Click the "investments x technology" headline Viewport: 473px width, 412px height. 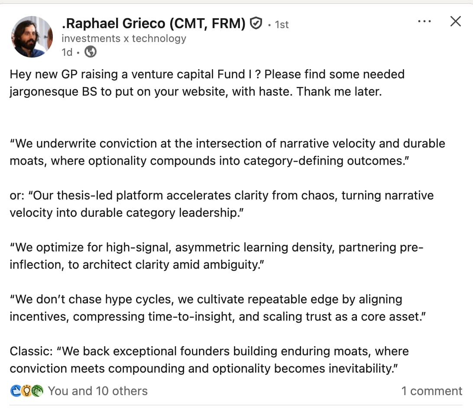click(124, 39)
